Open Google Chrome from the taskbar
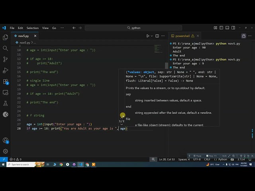 tap(61, 164)
